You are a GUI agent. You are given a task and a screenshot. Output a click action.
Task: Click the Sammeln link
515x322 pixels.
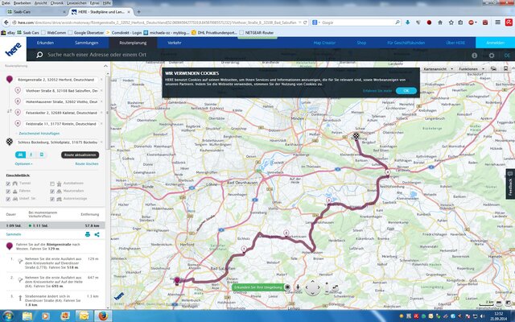(x=14, y=234)
